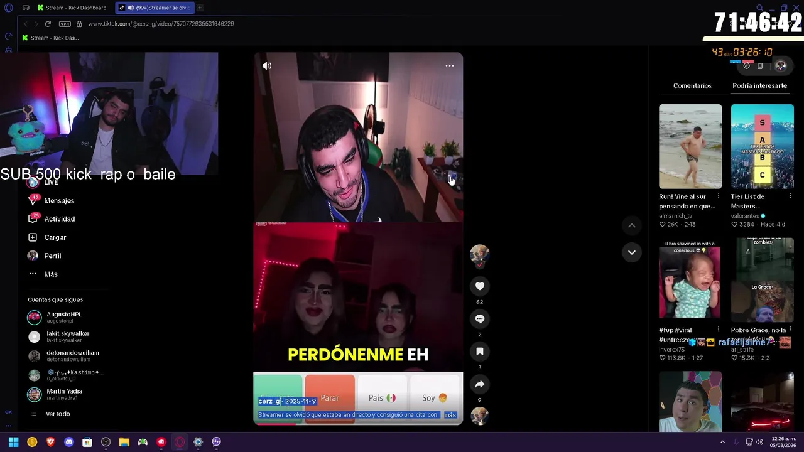The image size is (804, 452).
Task: Click País filter in video overlay
Action: [x=382, y=398]
